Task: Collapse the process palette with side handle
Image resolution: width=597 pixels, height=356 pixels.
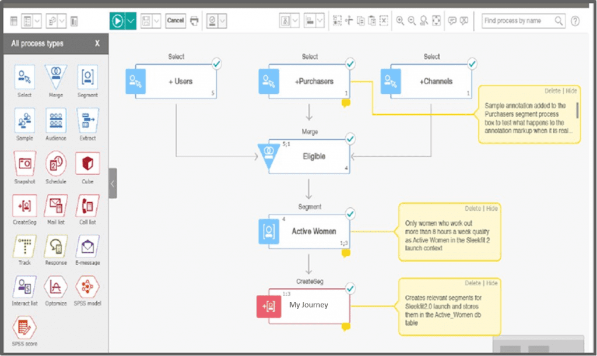Action: click(x=113, y=184)
